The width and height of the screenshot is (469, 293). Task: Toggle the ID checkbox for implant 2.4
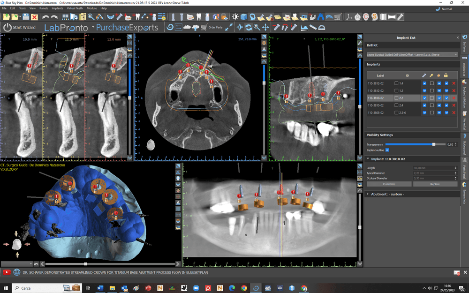pyautogui.click(x=396, y=105)
